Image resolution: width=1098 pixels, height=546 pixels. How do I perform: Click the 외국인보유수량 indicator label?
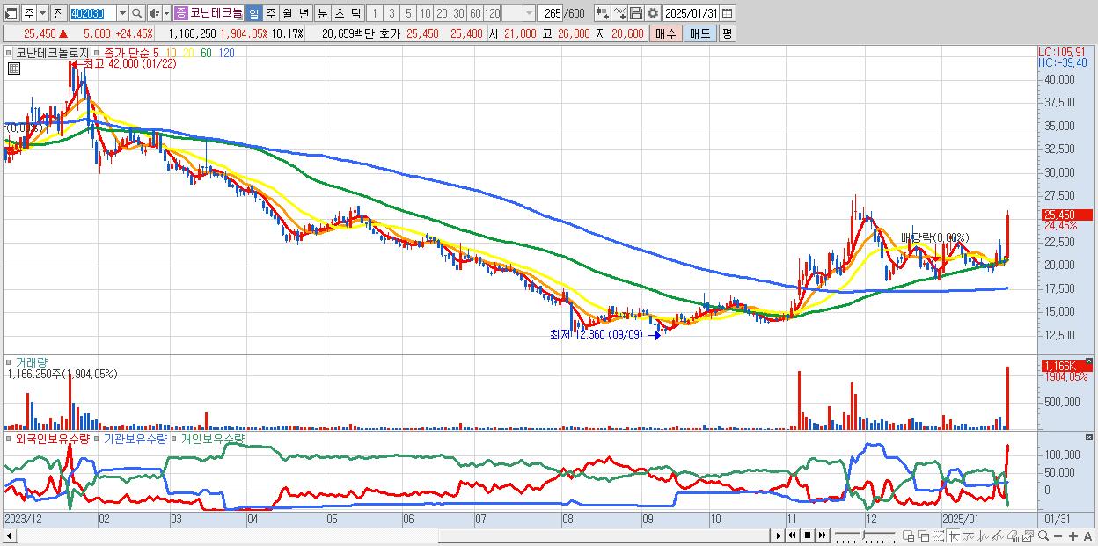52,438
